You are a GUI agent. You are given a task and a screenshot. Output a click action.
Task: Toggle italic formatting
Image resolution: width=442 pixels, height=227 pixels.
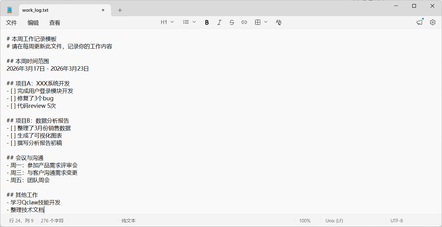pyautogui.click(x=219, y=22)
